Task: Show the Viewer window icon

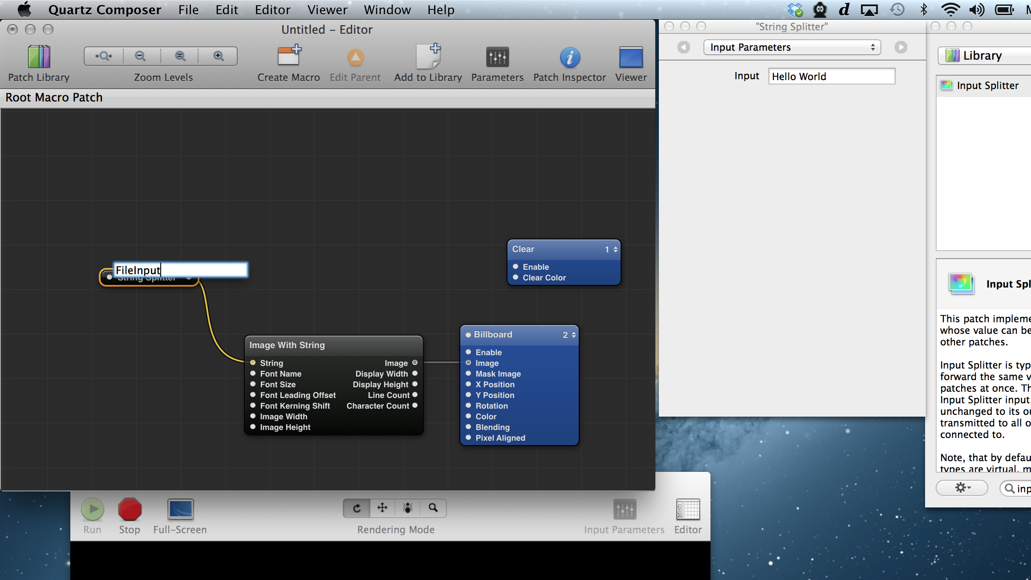Action: (631, 57)
